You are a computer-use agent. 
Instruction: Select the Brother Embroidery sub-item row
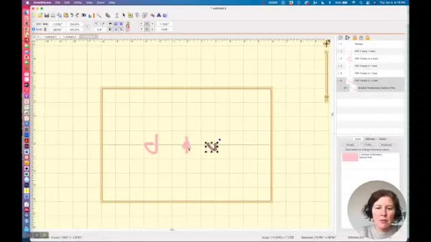370,88
